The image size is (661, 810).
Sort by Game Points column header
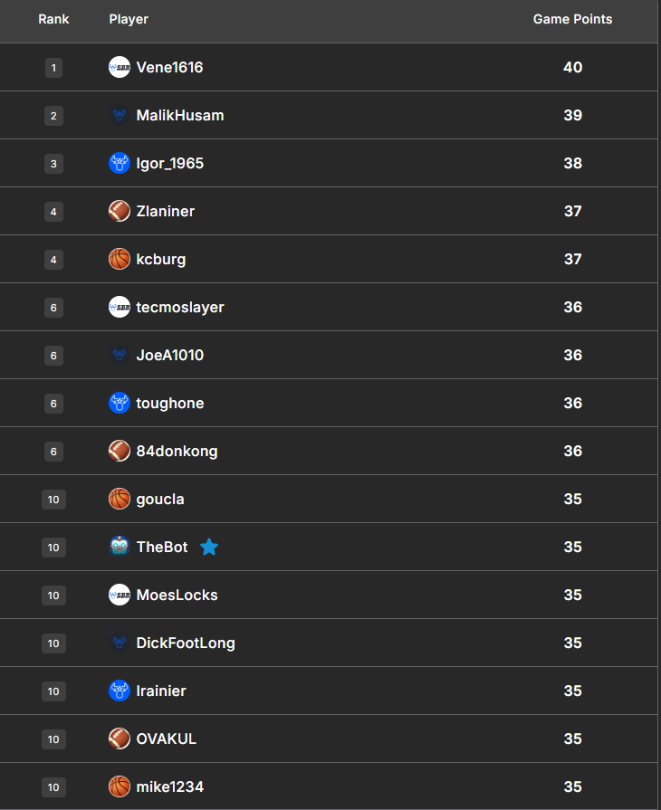coord(572,19)
